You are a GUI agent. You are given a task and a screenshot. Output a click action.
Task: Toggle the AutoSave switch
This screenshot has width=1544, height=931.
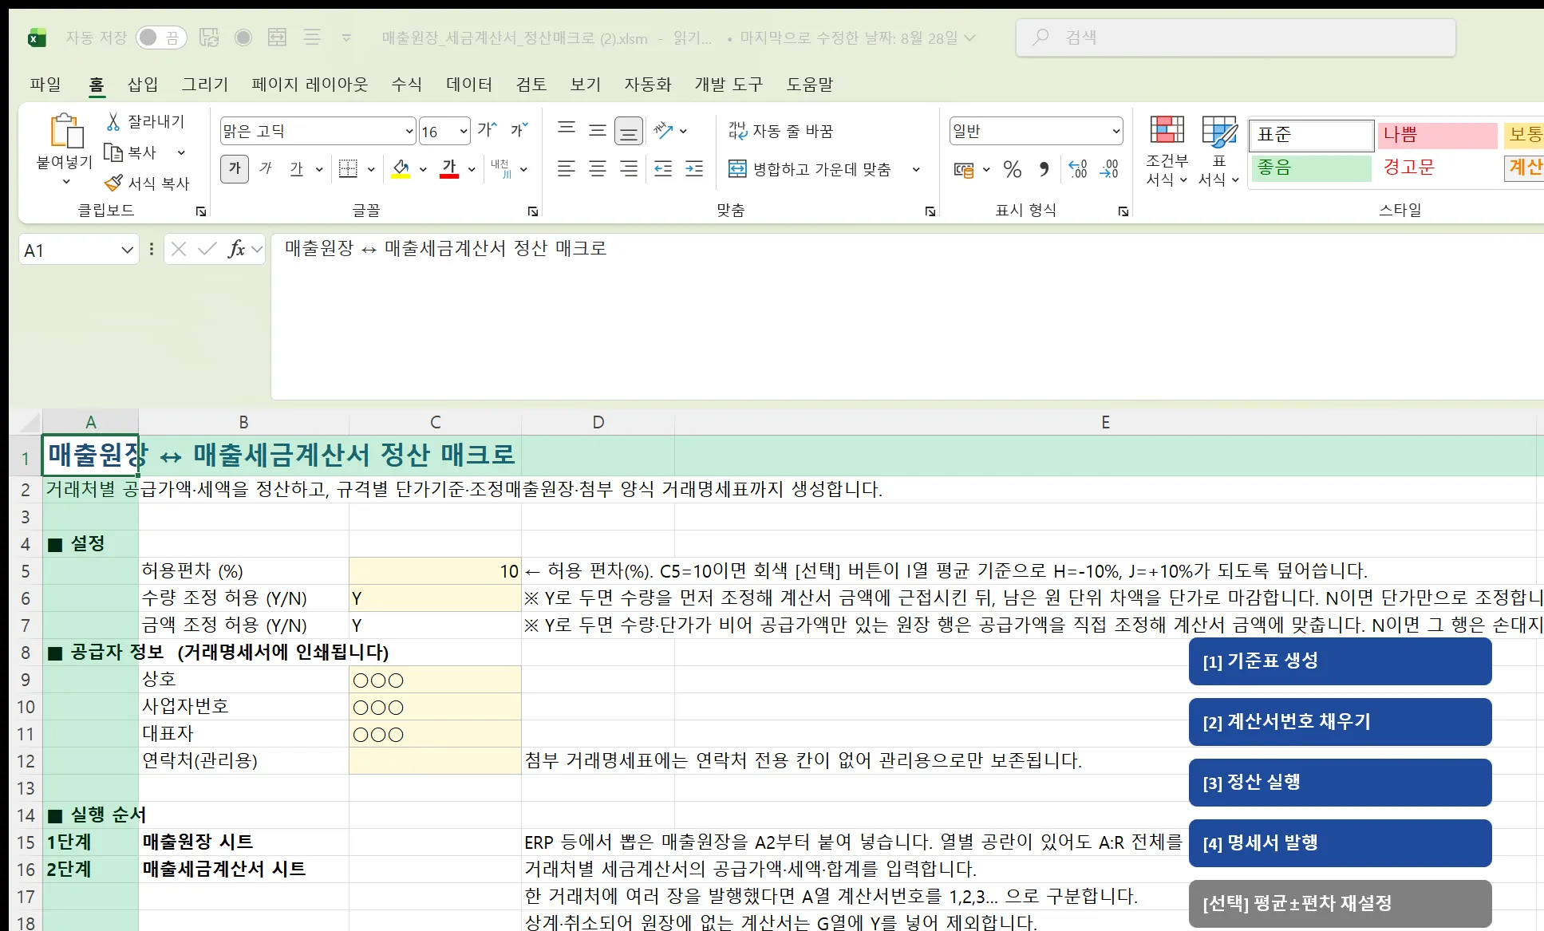coord(160,37)
